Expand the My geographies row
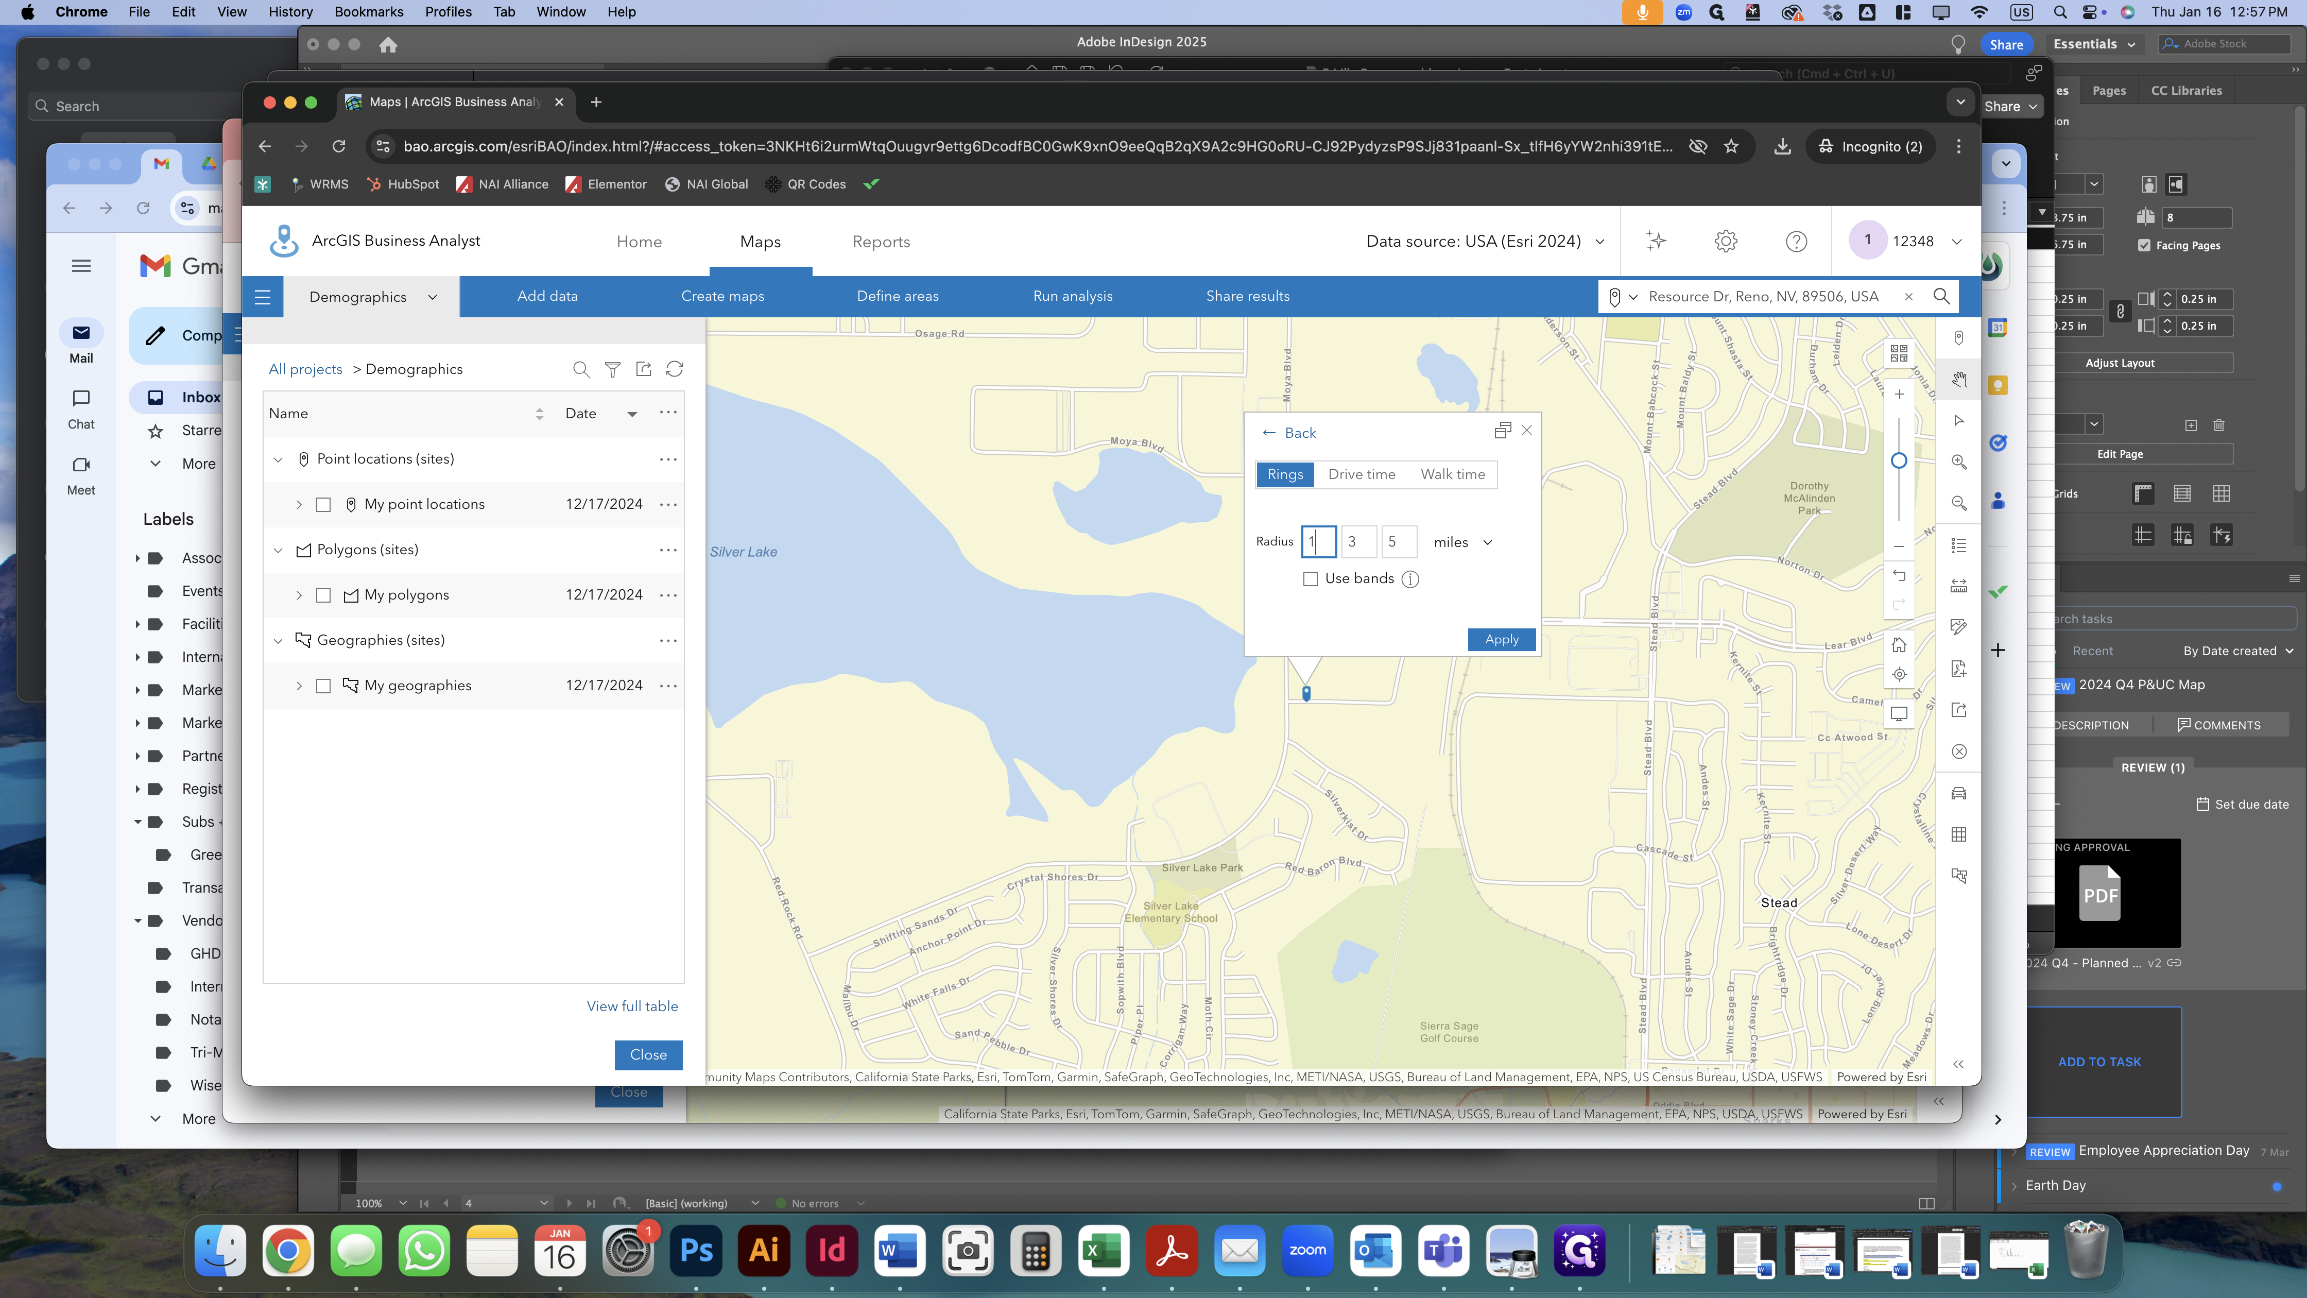The image size is (2307, 1298). click(x=299, y=686)
